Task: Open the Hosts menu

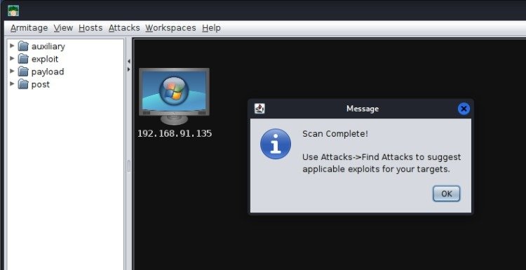Action: pos(90,28)
